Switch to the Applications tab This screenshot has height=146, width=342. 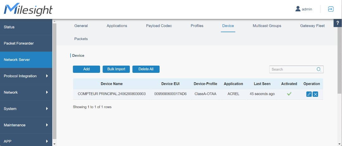pyautogui.click(x=117, y=26)
